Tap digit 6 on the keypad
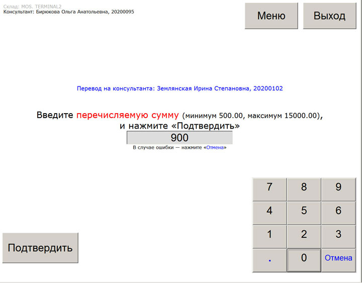362x283 pixels. click(338, 213)
